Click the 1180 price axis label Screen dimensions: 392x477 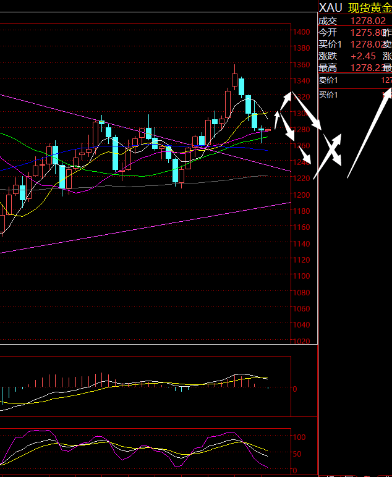click(301, 211)
